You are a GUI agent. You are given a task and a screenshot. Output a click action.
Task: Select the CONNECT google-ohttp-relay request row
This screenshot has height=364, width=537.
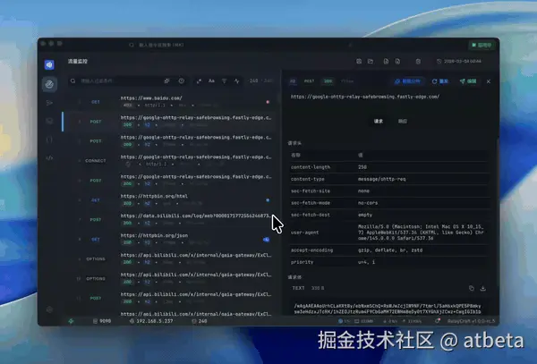pos(170,160)
